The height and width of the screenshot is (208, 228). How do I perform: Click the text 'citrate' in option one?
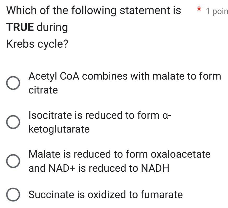(43, 90)
